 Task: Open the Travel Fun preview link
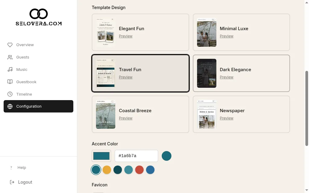[x=126, y=77]
